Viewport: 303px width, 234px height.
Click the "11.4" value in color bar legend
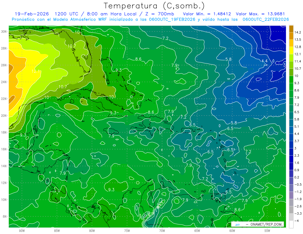pyautogui.click(x=298, y=61)
